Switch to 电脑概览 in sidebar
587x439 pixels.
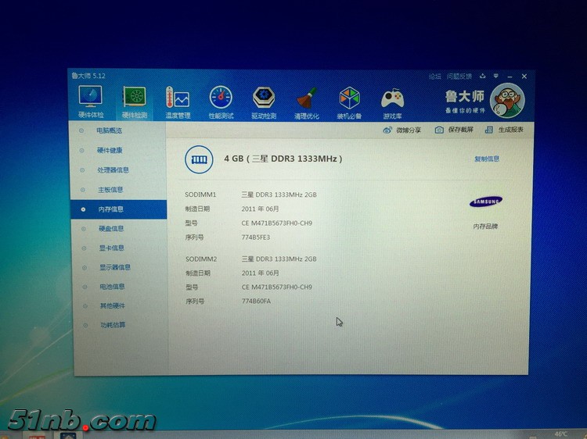tap(109, 130)
